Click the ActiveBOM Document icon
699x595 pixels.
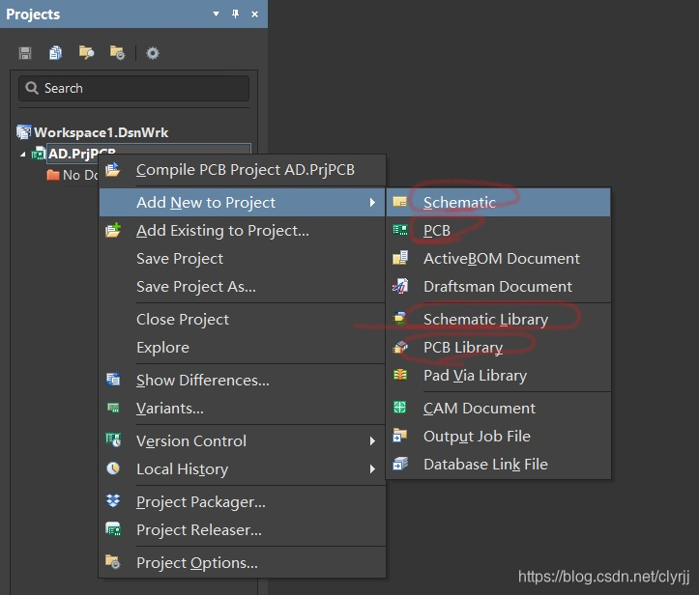400,259
